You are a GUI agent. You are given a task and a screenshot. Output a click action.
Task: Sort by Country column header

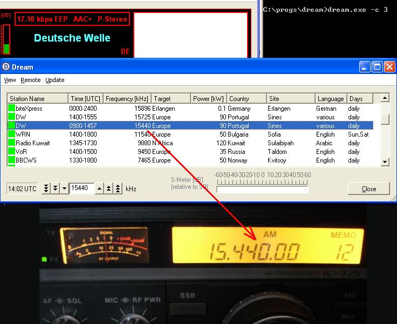(247, 99)
